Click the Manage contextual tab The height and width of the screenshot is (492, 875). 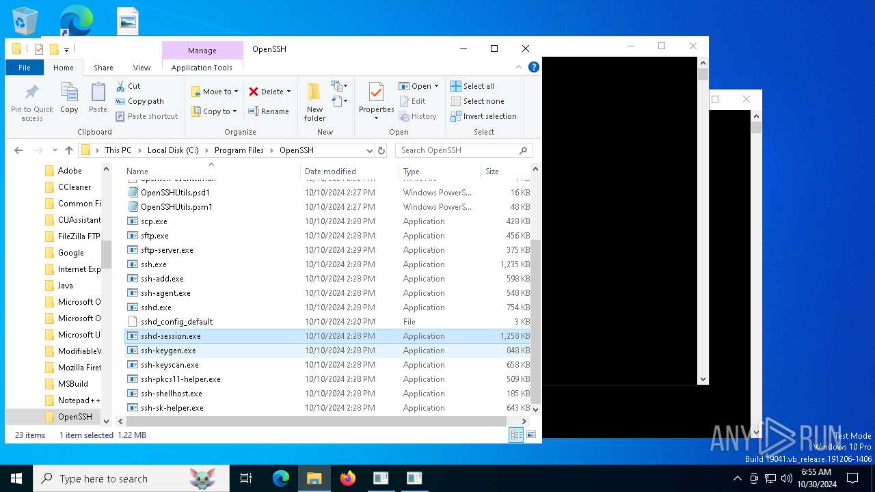click(x=202, y=51)
